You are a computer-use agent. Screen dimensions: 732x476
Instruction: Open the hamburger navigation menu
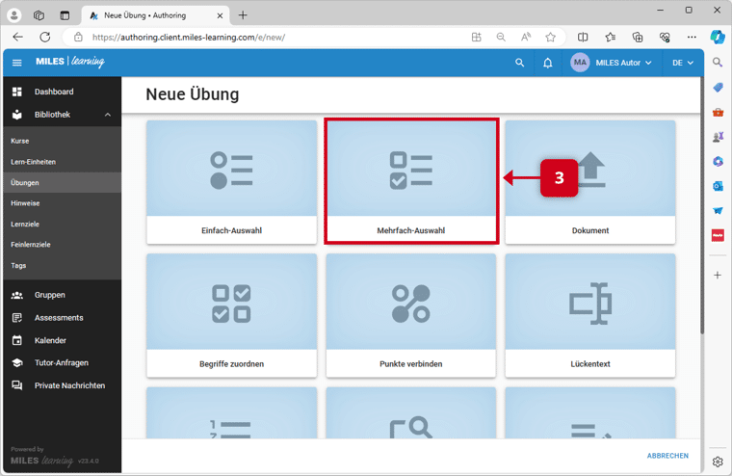16,63
